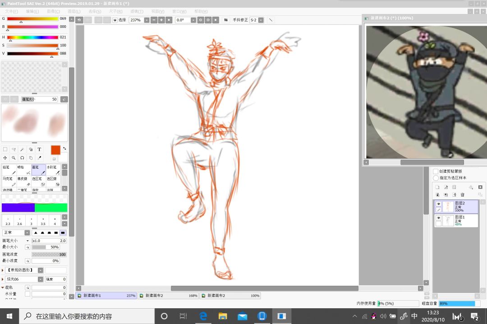Select the 铅笔 pencil brush tool
The width and height of the screenshot is (487, 324).
9,170
